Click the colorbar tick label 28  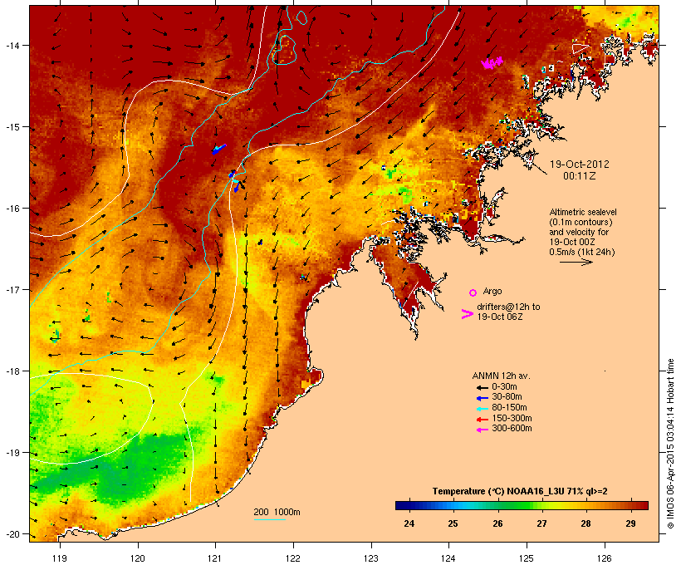tap(585, 523)
